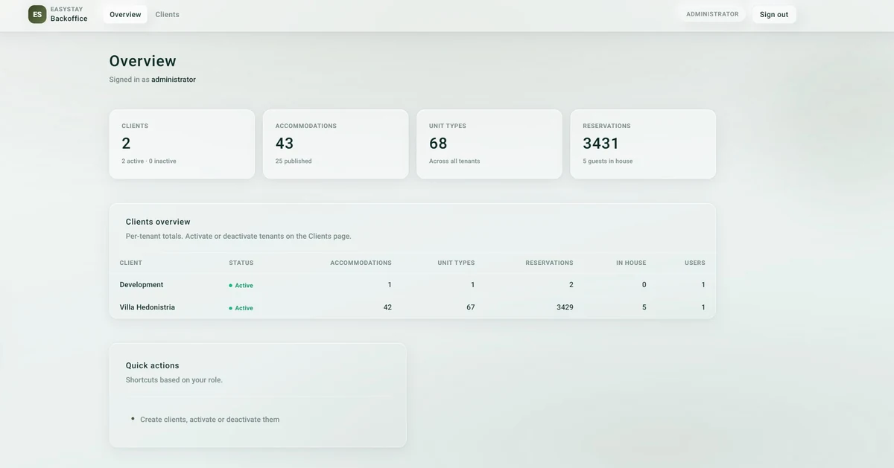Image resolution: width=894 pixels, height=468 pixels.
Task: Click the Villa Hedonistria client name
Action: 148,307
